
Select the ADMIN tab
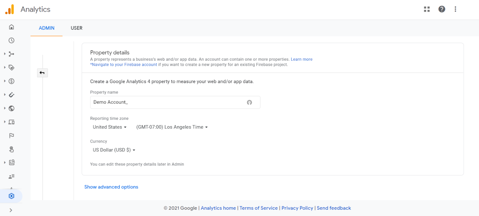(x=46, y=28)
